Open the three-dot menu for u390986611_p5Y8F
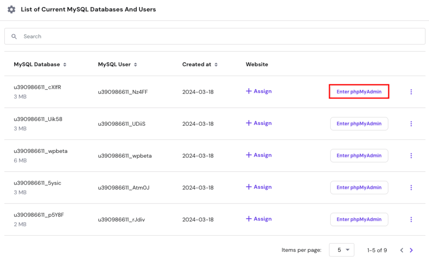Image resolution: width=429 pixels, height=264 pixels. coord(411,219)
